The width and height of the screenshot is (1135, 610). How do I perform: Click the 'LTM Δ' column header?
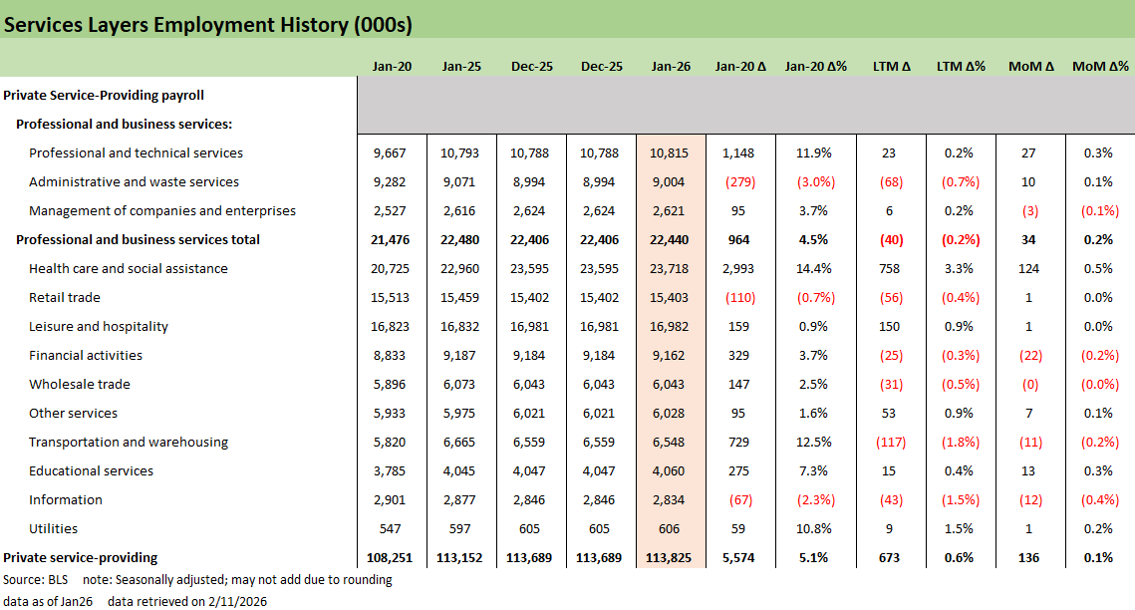click(x=891, y=66)
